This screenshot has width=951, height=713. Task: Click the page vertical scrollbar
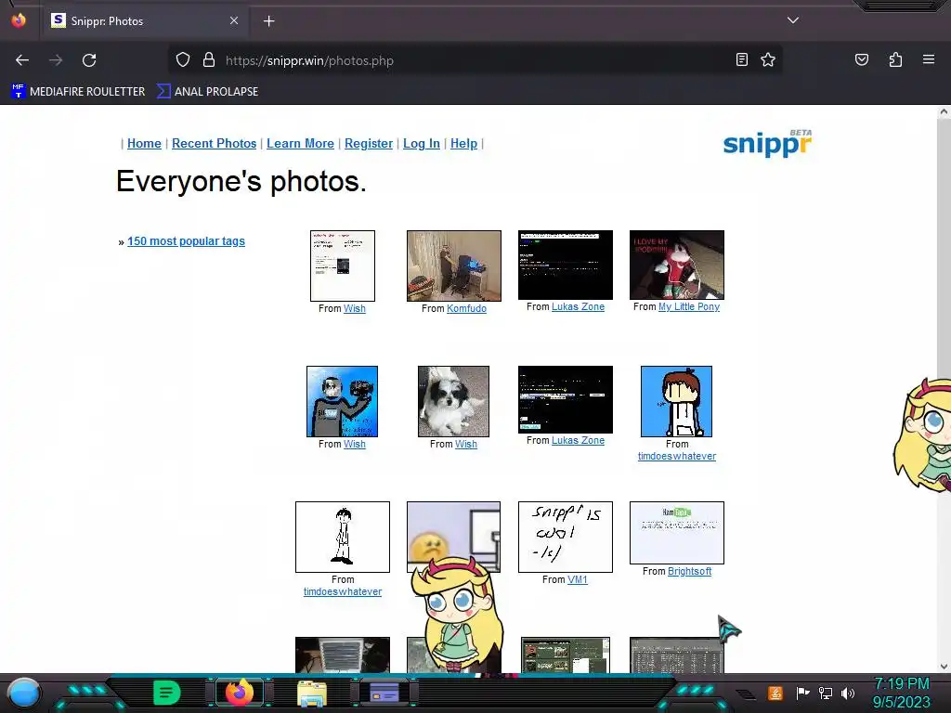click(944, 388)
